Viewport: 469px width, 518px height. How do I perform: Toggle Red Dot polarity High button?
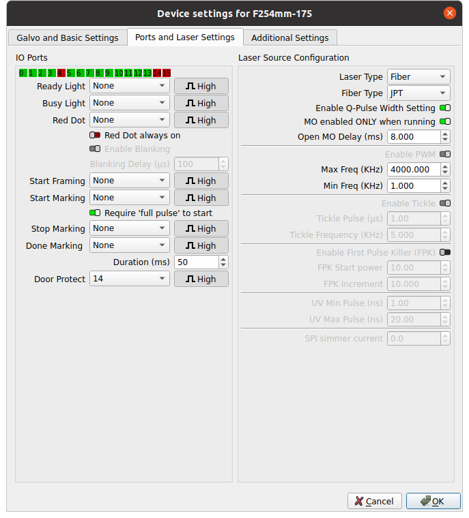[201, 120]
